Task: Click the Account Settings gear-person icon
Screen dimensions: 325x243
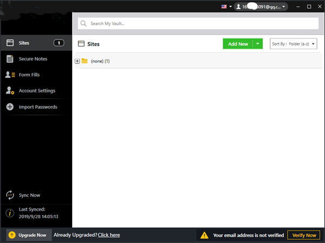Action: click(10, 91)
